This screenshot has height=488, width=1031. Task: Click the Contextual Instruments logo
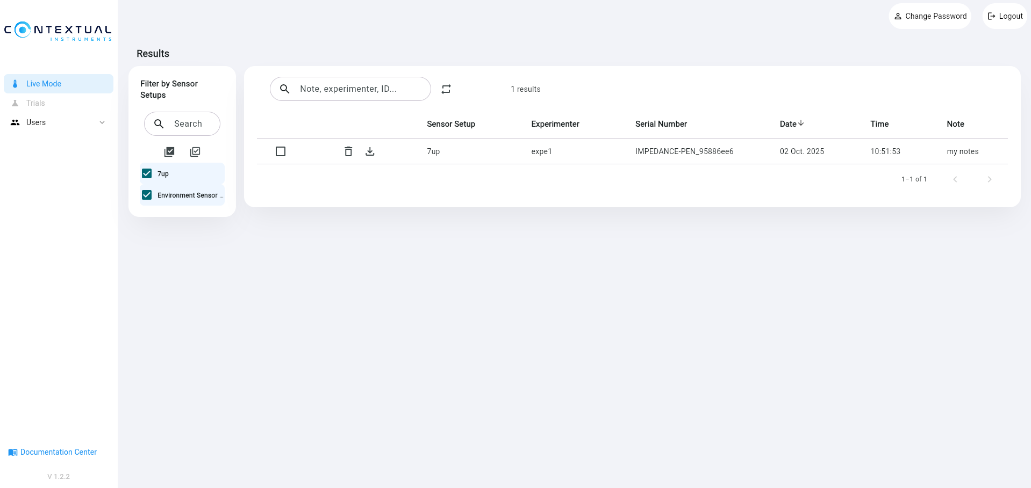tap(58, 31)
